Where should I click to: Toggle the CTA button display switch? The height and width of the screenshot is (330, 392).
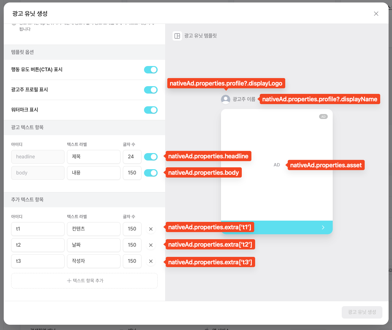tap(151, 70)
